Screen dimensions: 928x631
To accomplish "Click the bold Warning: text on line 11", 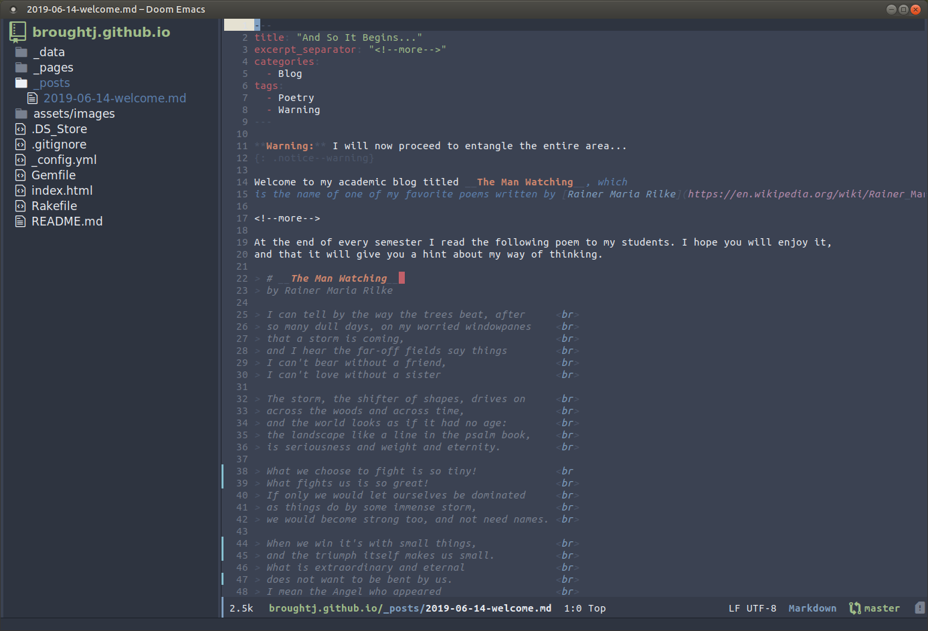I will point(290,146).
